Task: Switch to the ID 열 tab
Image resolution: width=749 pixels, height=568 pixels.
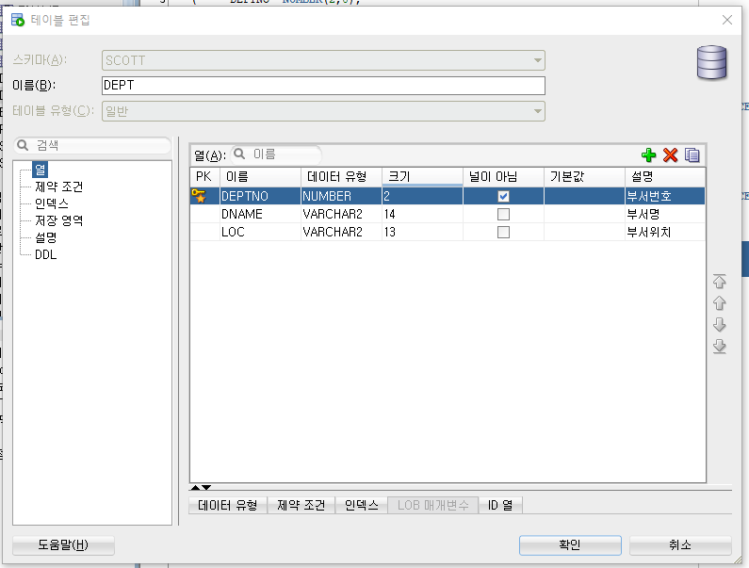Action: coord(500,505)
